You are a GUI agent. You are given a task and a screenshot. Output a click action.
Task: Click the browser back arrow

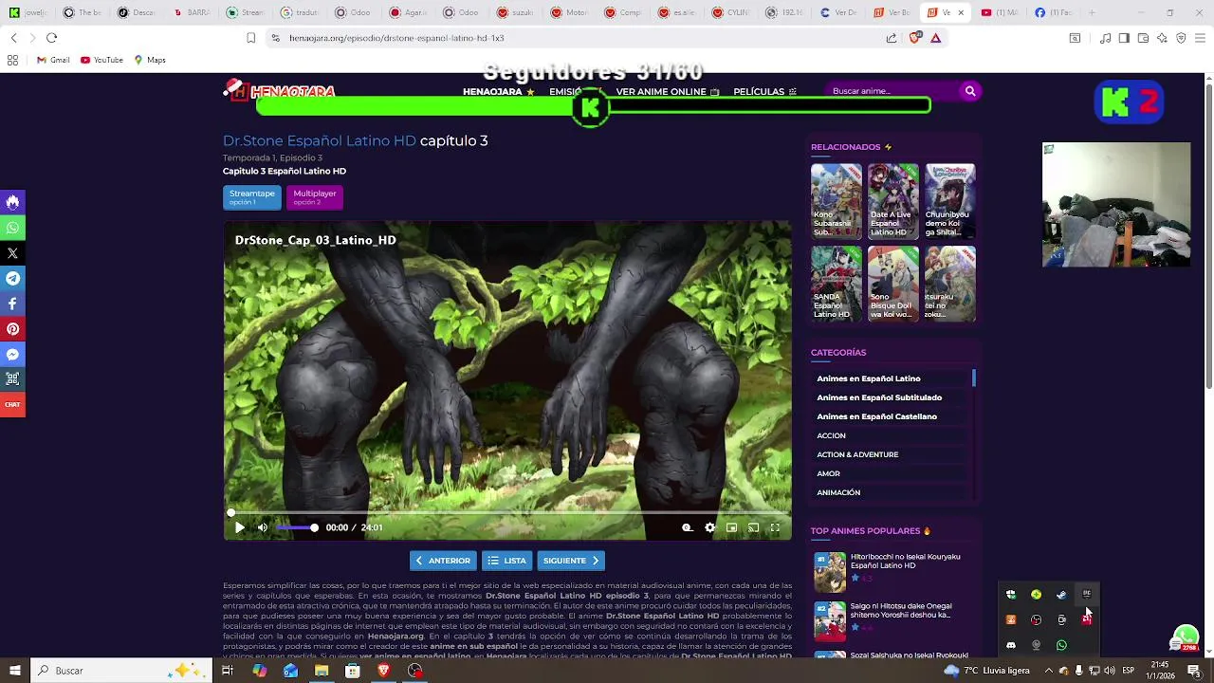(x=13, y=38)
